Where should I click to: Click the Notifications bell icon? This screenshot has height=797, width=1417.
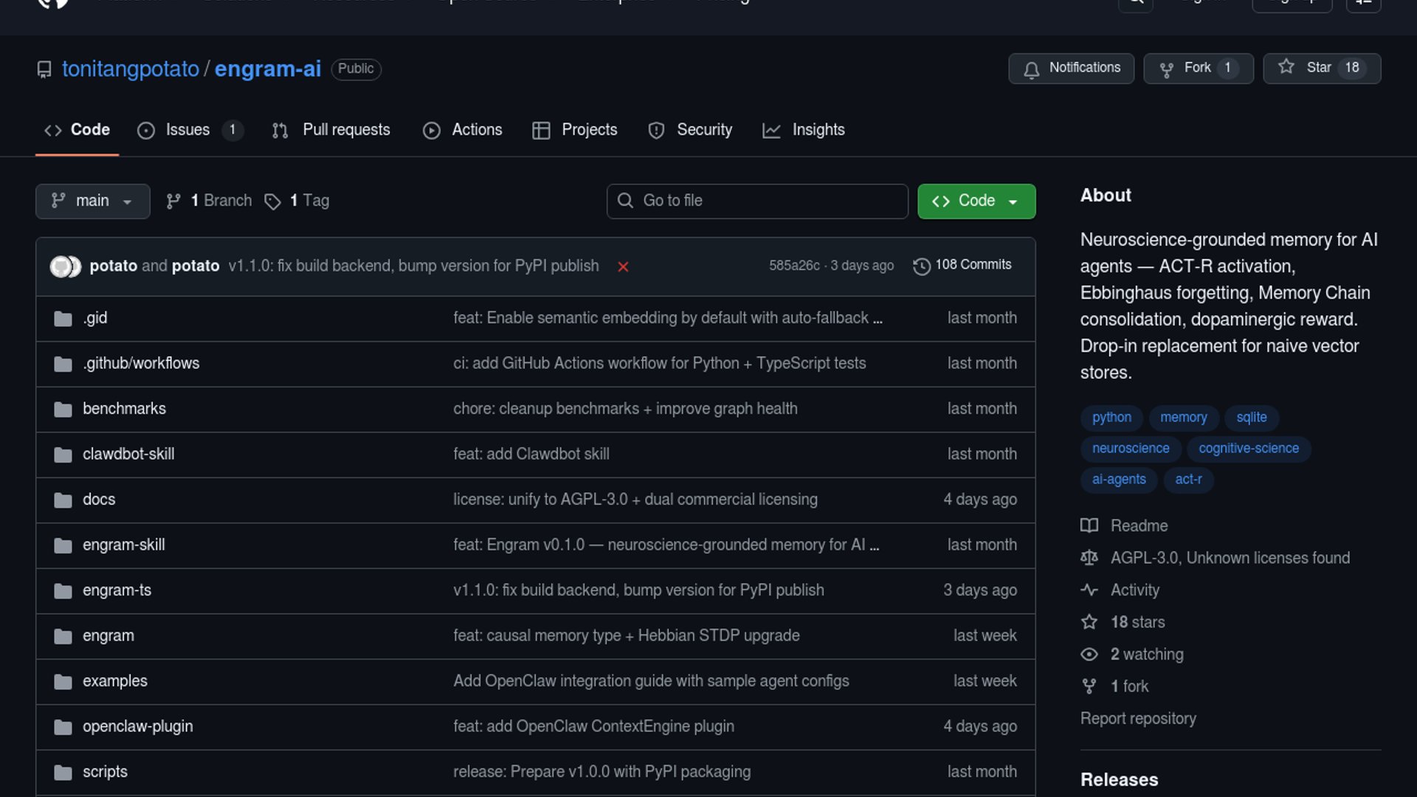1031,69
